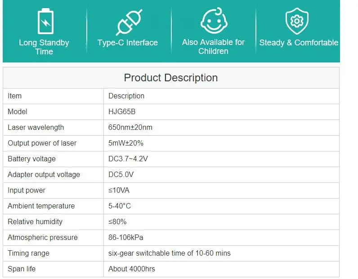Viewport: 358px width, 279px height.
Task: Click the 86-106kPa atmospheric pressure value
Action: click(x=126, y=237)
